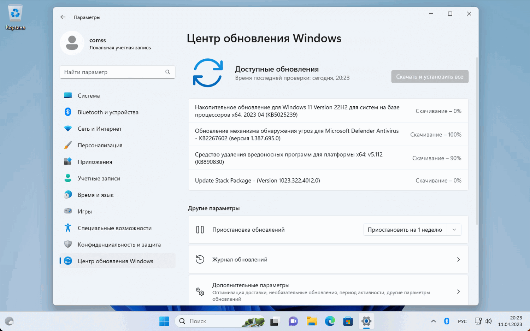Click Приостановить на 1 неделю
This screenshot has height=331, width=530.
click(x=405, y=230)
